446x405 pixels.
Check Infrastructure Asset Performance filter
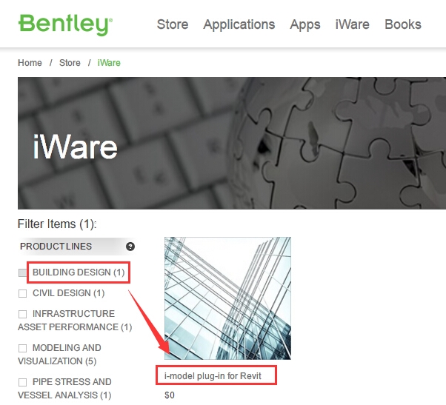click(x=22, y=314)
